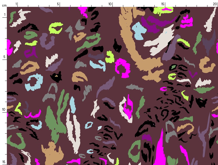Click the 'cm' unit label in ruler corner

tap(4, 5)
